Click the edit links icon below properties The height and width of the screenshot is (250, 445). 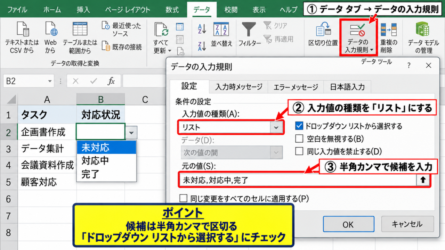click(x=180, y=51)
